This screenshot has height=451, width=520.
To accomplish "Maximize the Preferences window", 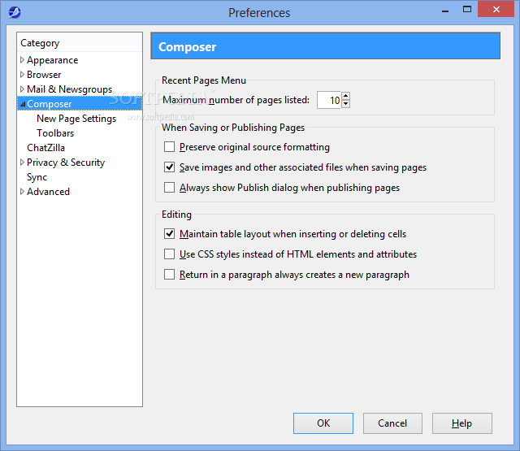I will pyautogui.click(x=467, y=9).
